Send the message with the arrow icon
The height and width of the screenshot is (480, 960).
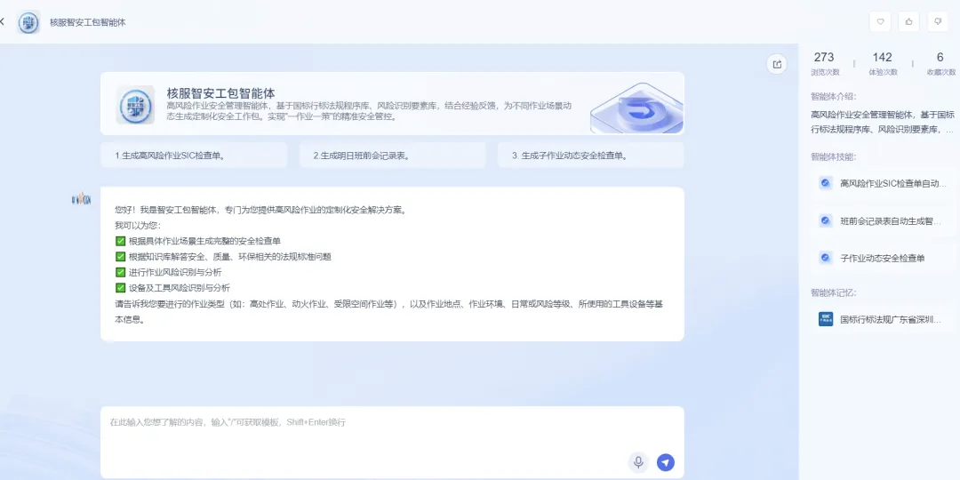pos(666,461)
